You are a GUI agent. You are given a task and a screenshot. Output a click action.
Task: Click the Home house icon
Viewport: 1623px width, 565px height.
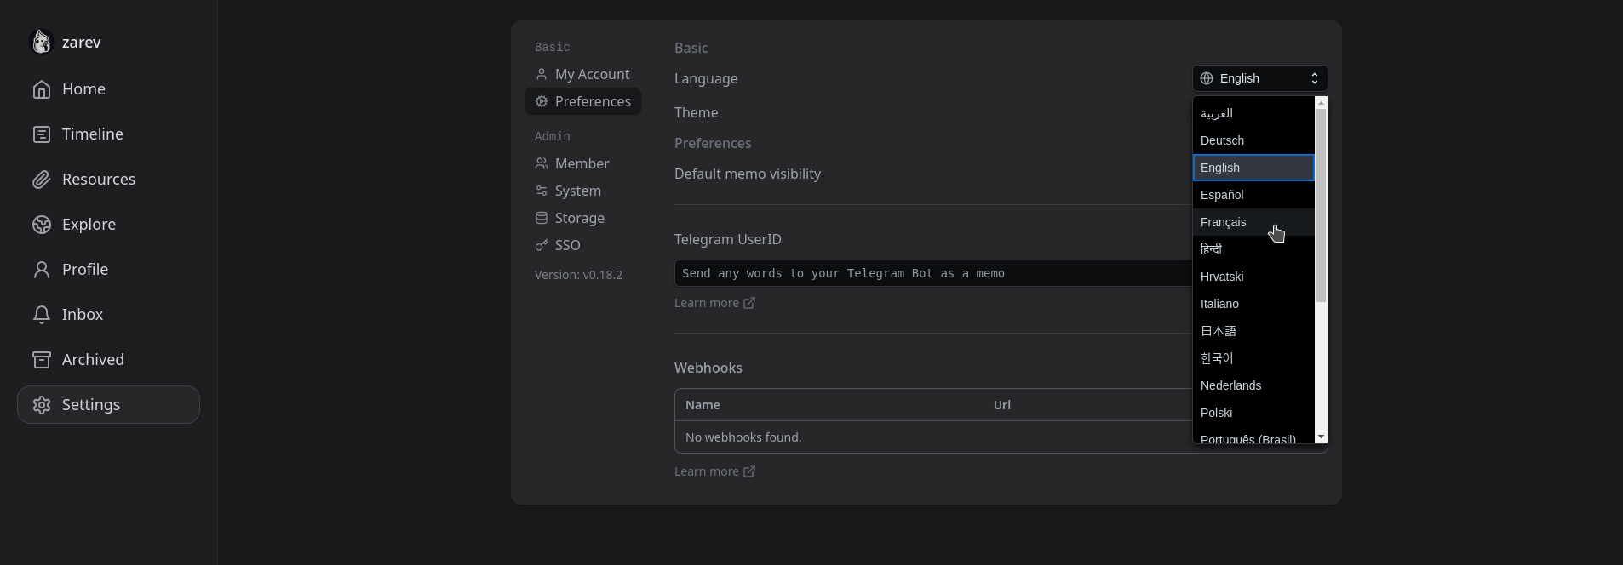coord(42,89)
